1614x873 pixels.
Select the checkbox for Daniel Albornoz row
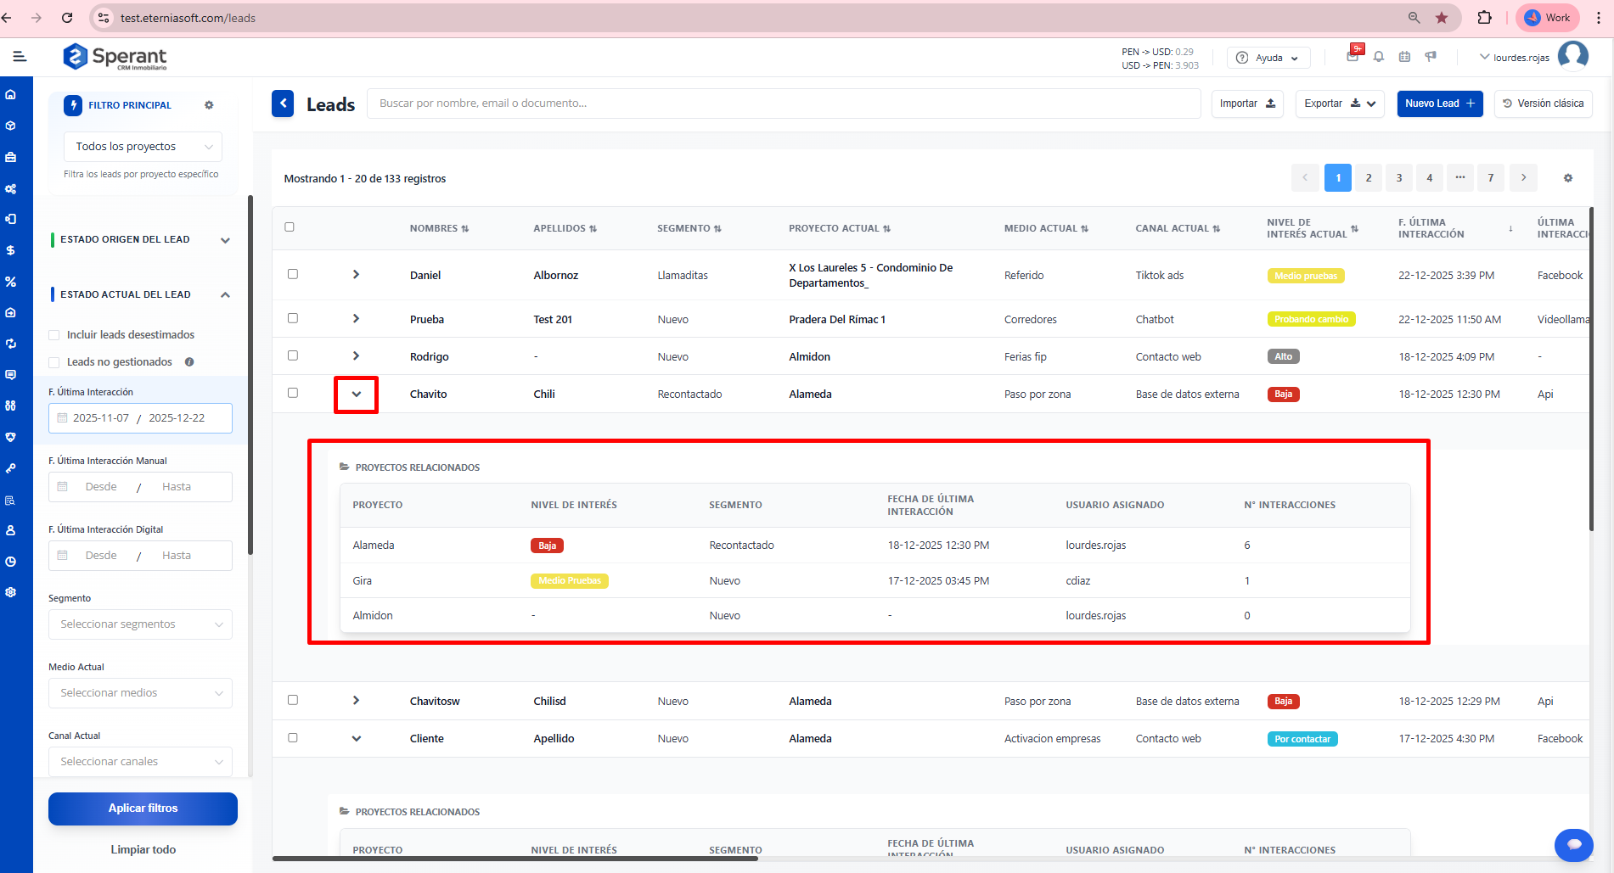coord(293,274)
